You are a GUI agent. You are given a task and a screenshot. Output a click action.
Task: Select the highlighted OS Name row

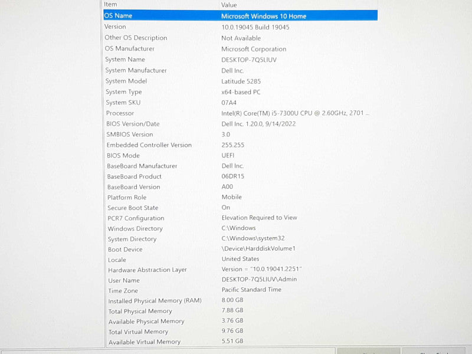pos(241,16)
